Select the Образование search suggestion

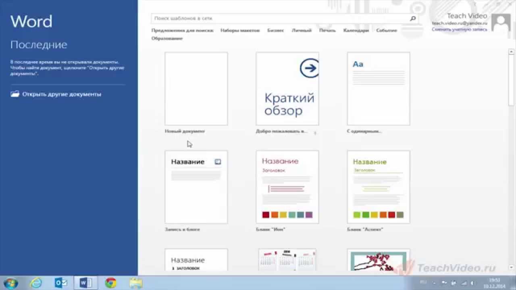click(x=167, y=38)
